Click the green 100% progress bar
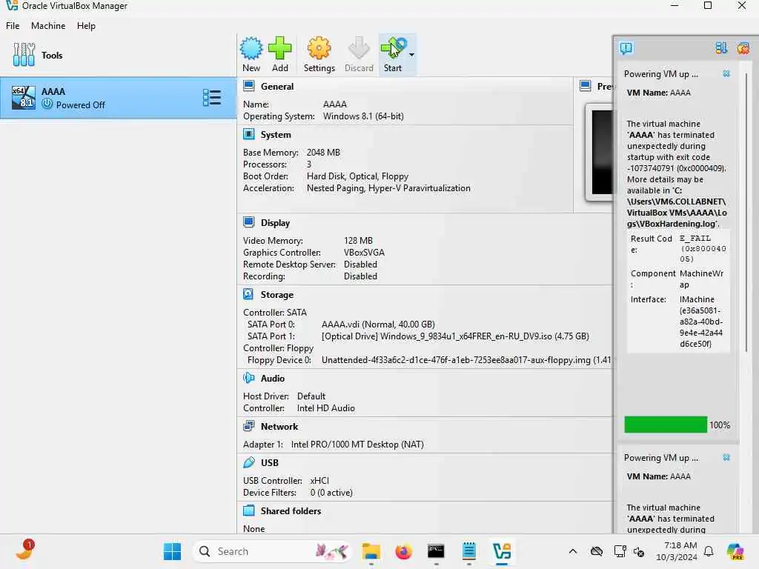The image size is (759, 569). click(666, 425)
